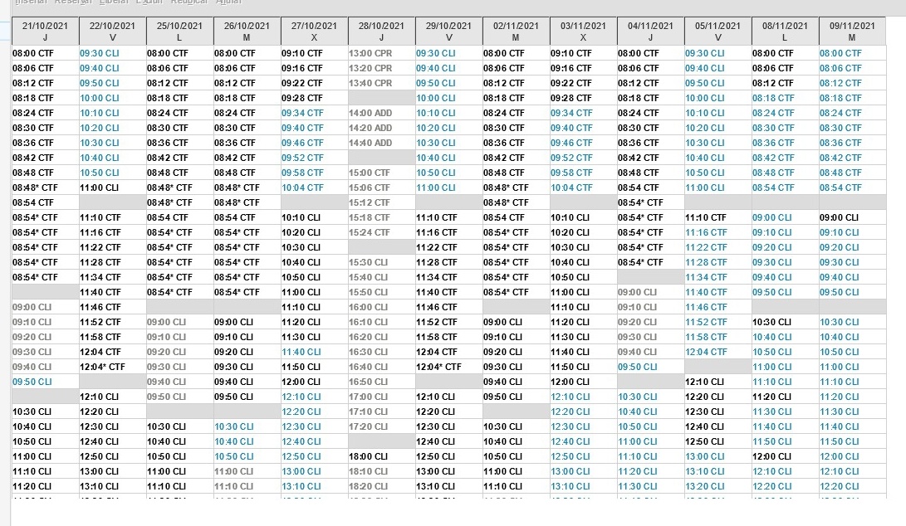The image size is (906, 526).
Task: Select the 02/11/2021 M column header
Action: coord(516,32)
